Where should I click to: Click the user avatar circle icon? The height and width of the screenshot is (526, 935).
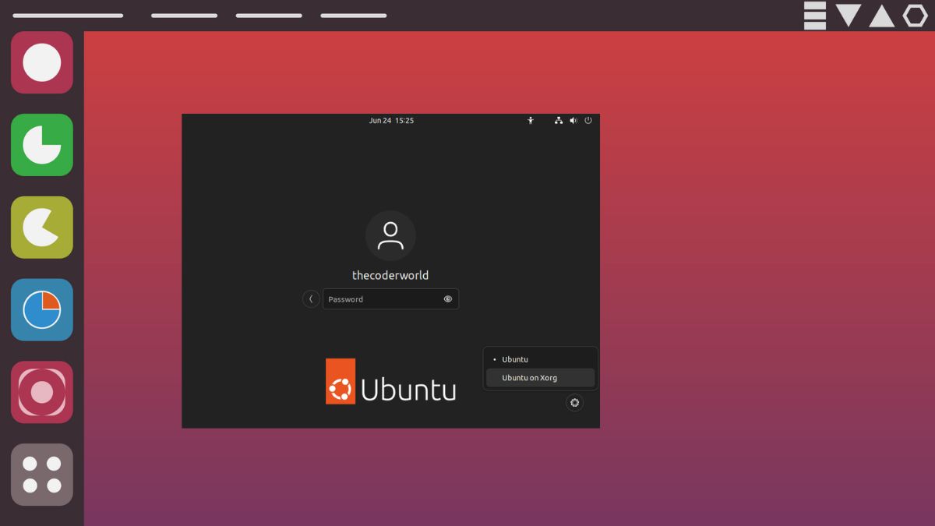(x=390, y=235)
